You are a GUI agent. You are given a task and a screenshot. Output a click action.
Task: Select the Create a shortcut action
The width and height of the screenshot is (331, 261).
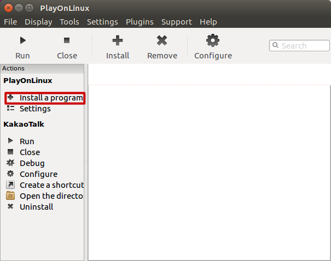coord(52,185)
